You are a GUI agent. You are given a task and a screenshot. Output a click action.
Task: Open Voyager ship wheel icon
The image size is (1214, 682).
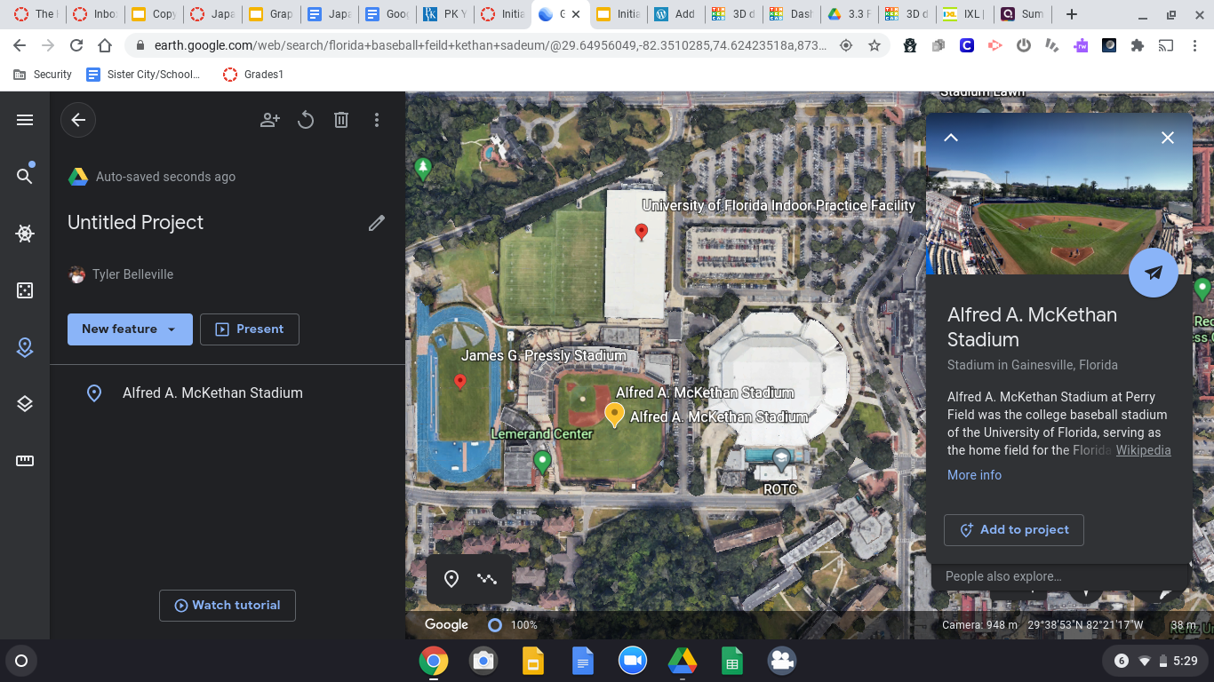click(25, 234)
